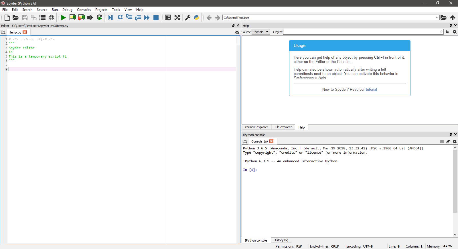Open the Source Console dropdown
458x249 pixels.
tap(261, 32)
